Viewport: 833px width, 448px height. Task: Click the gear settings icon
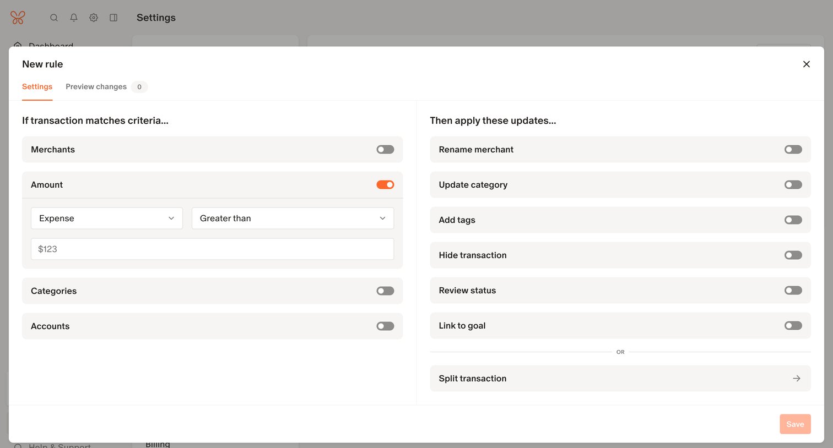(94, 18)
